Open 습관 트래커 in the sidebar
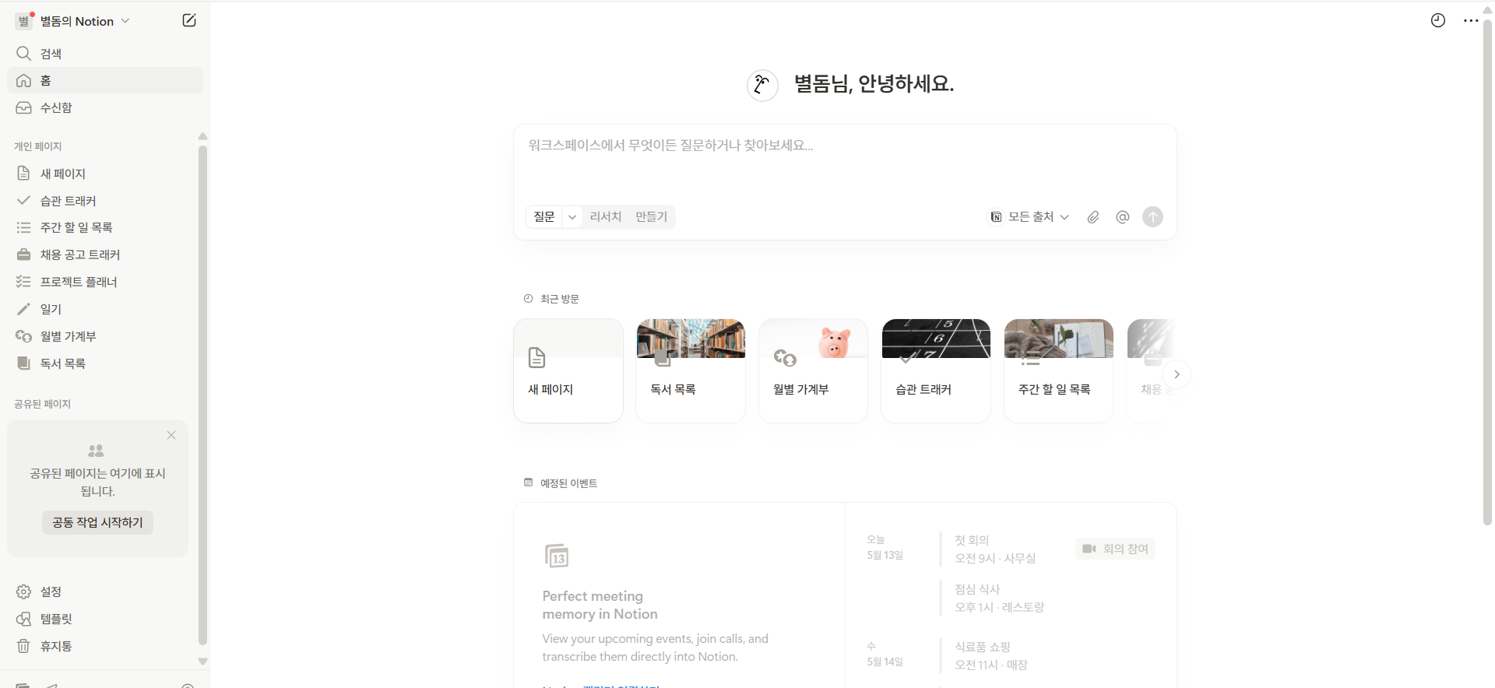1495x688 pixels. [103, 201]
